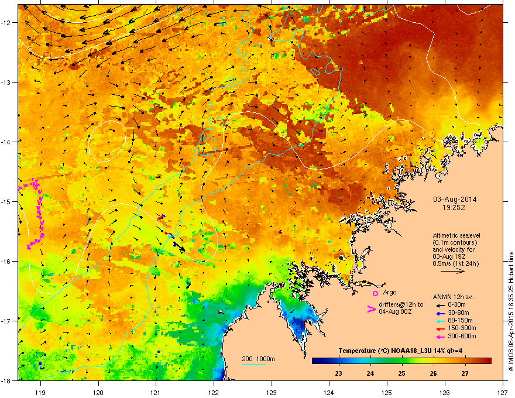Click the "150-300m" depth label
The image size is (515, 398).
tap(462, 328)
